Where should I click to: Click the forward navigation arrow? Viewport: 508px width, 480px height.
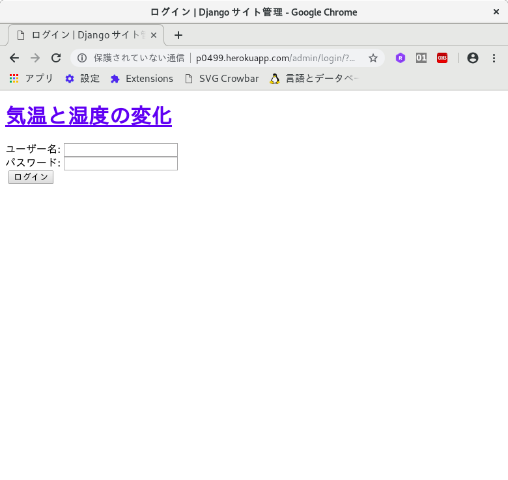click(x=35, y=59)
